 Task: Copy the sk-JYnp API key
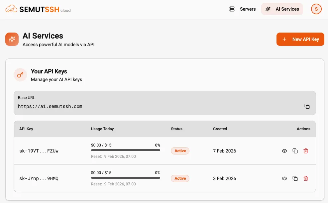(x=295, y=178)
